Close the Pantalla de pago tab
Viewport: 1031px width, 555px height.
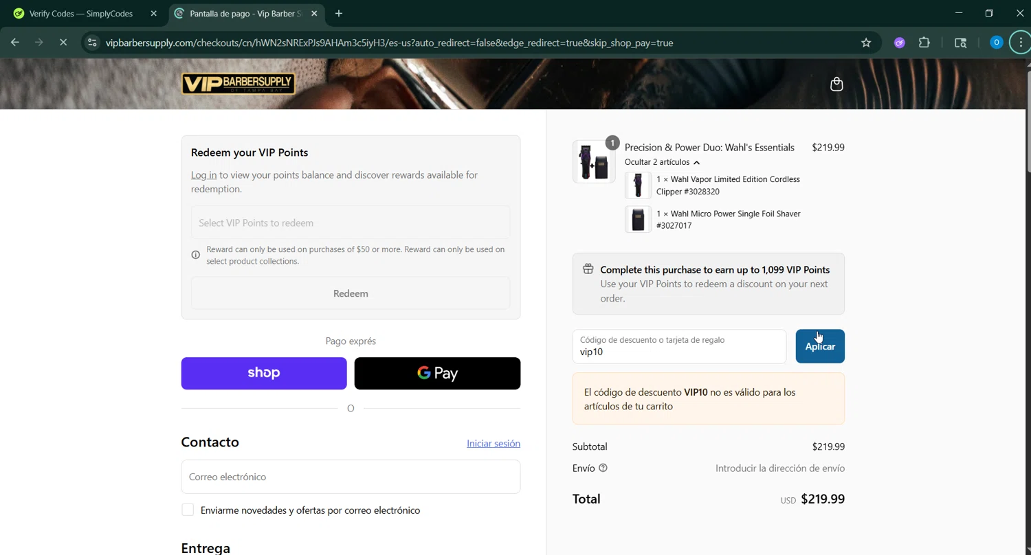[315, 13]
